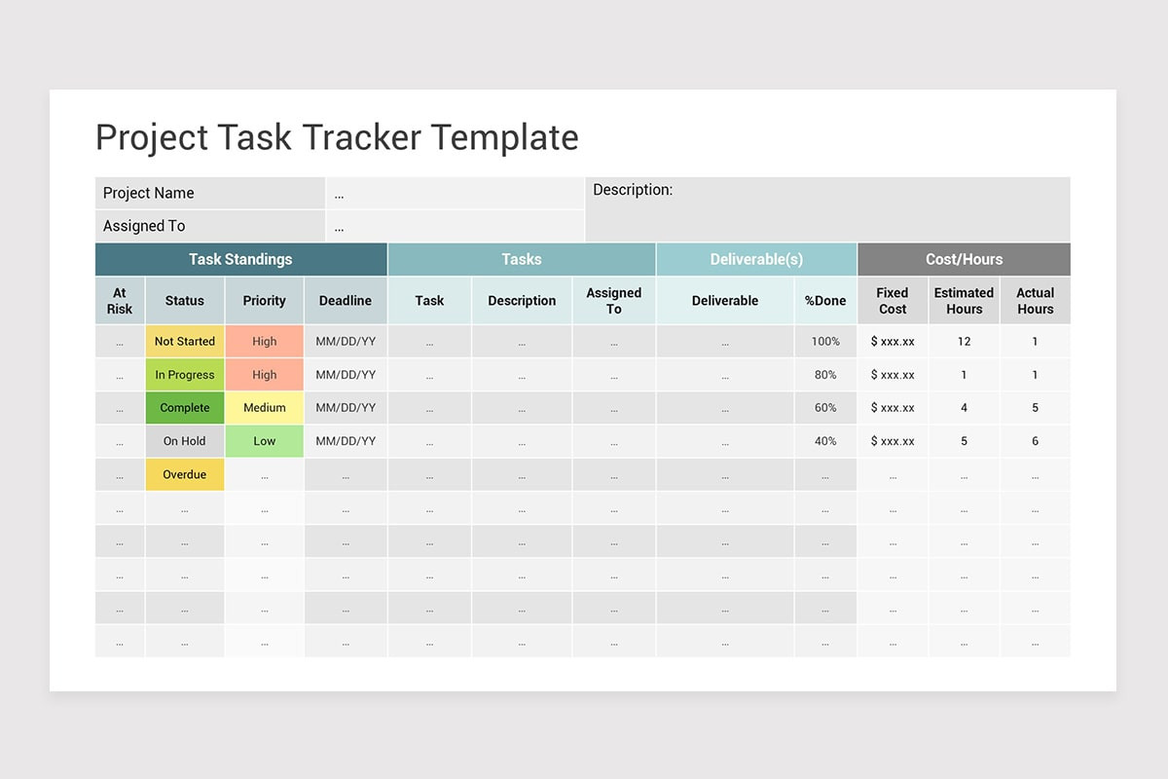Select High priority in the Not Started row
This screenshot has width=1168, height=779.
coord(265,342)
